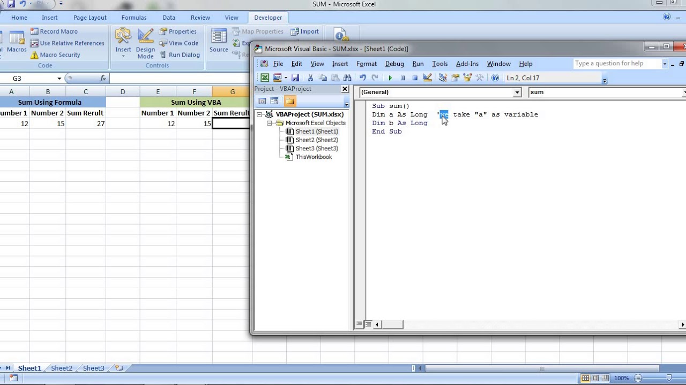Click the Find binoculars icon in VBA toolbar
The width and height of the screenshot is (686, 385).
coord(347,78)
